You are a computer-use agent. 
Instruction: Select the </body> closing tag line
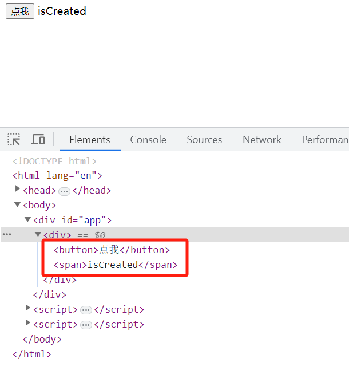coord(42,339)
